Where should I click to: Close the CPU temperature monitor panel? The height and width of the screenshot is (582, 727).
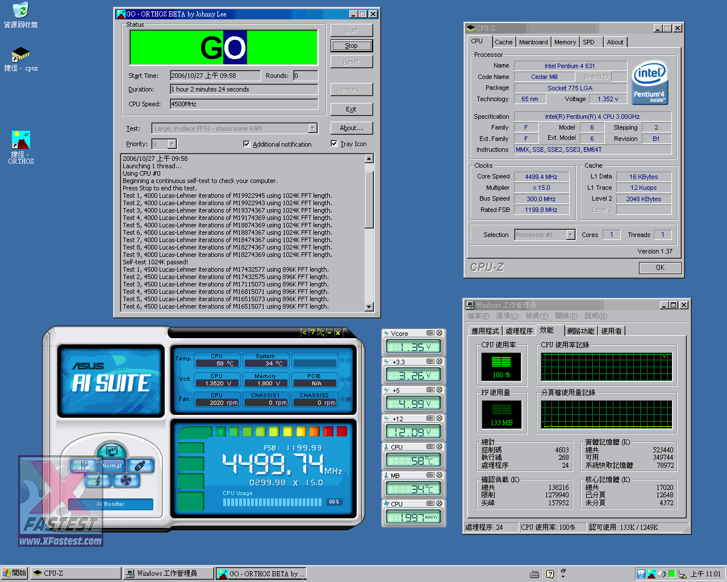point(439,447)
